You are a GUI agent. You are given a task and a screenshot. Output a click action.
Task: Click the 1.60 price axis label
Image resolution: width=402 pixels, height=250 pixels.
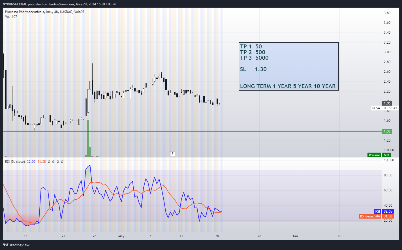point(387,120)
